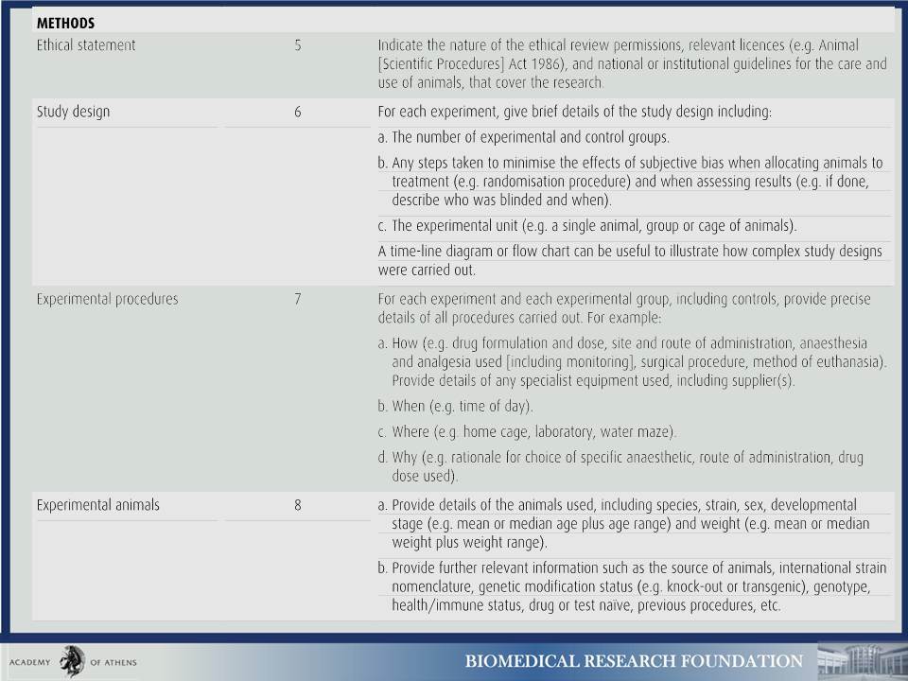
Task: Select 'provide precise details of all procedures' paragraph
Action: [624, 308]
